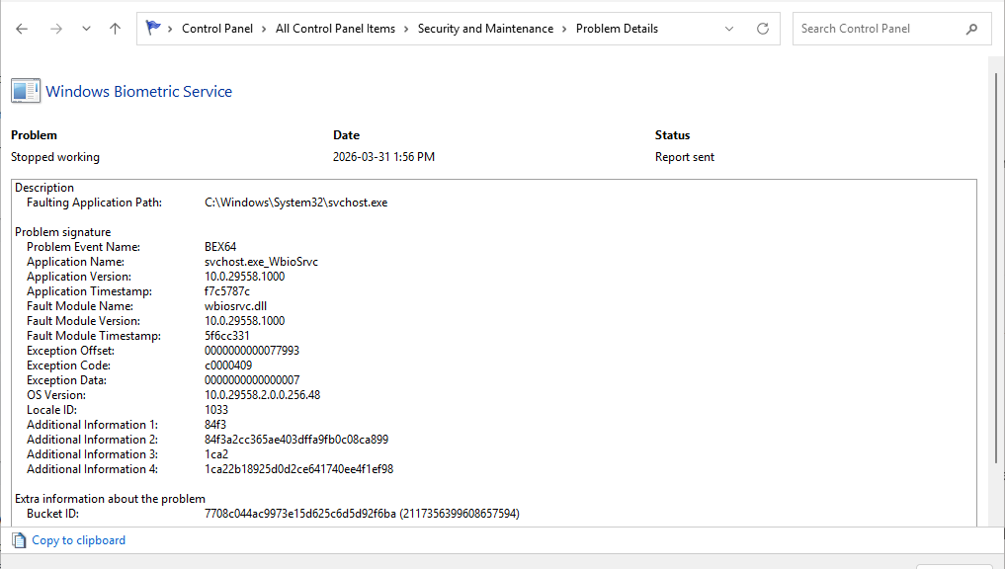Click the flag icon in the address bar
Viewport: 1005px width, 569px height.
(152, 27)
